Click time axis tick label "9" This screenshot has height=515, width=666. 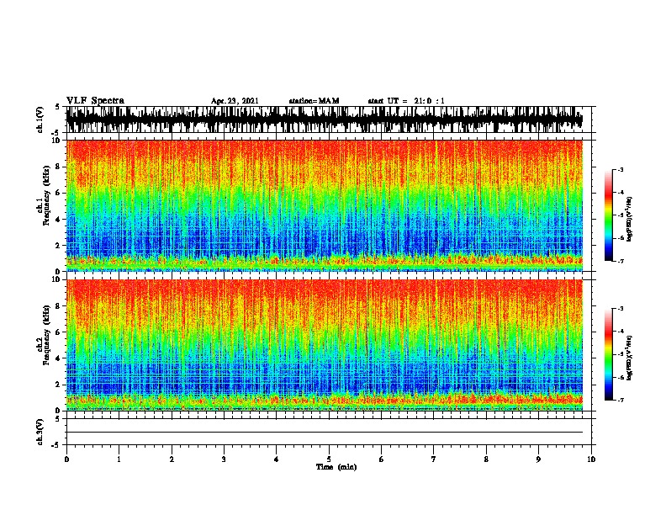click(x=538, y=459)
